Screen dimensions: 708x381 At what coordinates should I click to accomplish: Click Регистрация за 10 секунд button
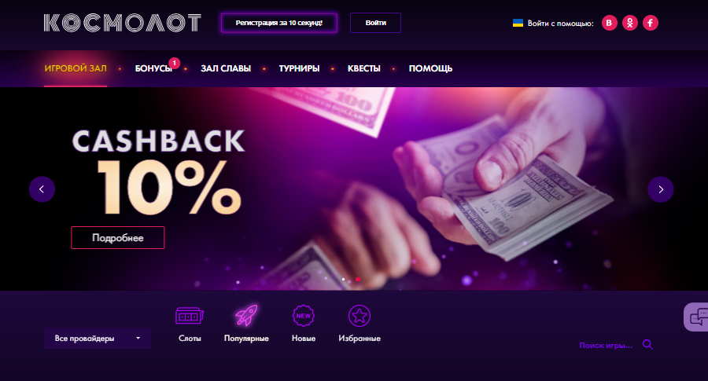click(x=279, y=23)
